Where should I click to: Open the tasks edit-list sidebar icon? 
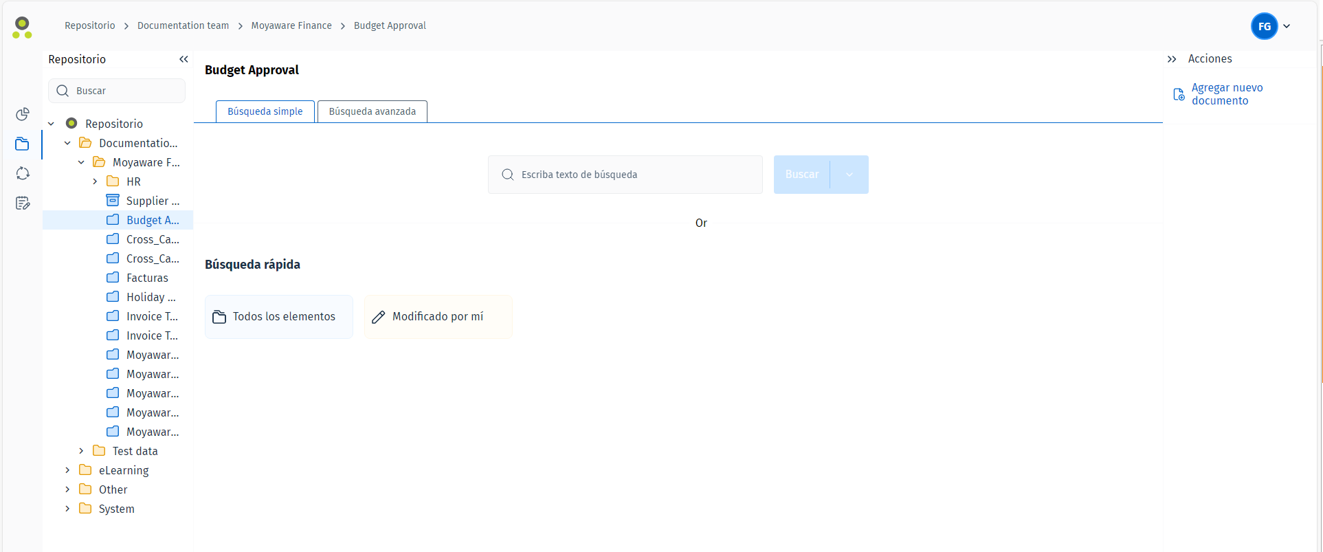(23, 203)
